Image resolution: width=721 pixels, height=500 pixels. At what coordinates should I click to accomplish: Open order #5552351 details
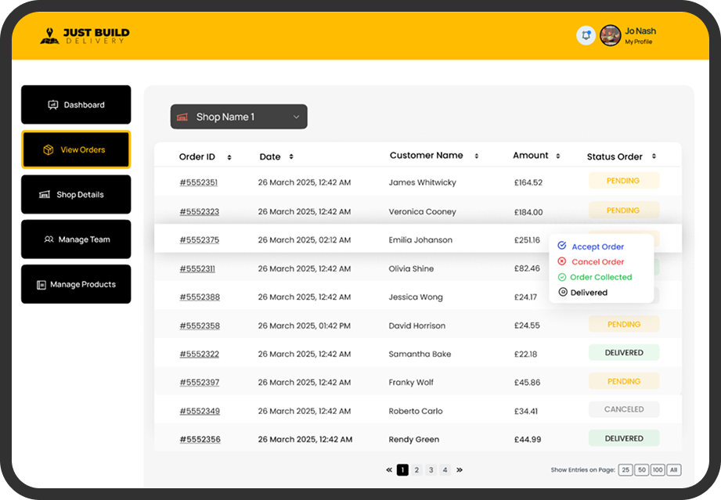[x=198, y=182]
